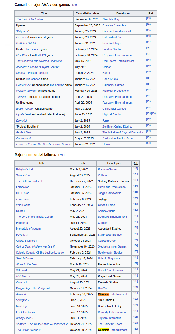The width and height of the screenshot is (175, 334).
Task: Open the Titanfall link
Action: [21, 97]
